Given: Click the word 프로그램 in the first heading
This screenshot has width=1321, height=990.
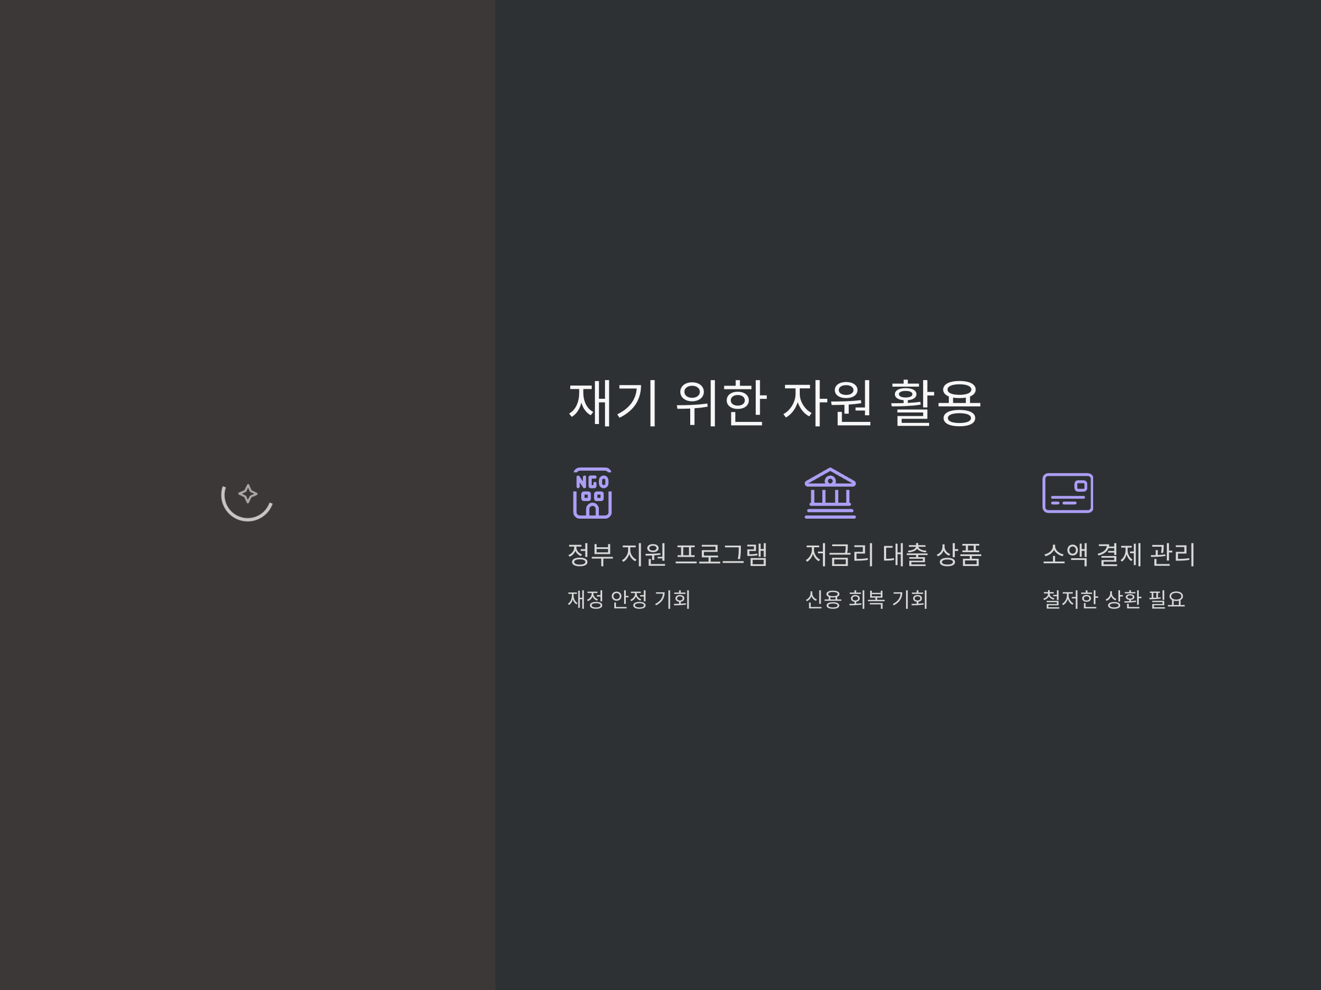Looking at the screenshot, I should click(721, 554).
